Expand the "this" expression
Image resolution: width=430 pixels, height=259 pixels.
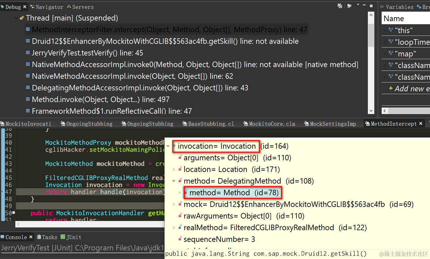pos(385,30)
